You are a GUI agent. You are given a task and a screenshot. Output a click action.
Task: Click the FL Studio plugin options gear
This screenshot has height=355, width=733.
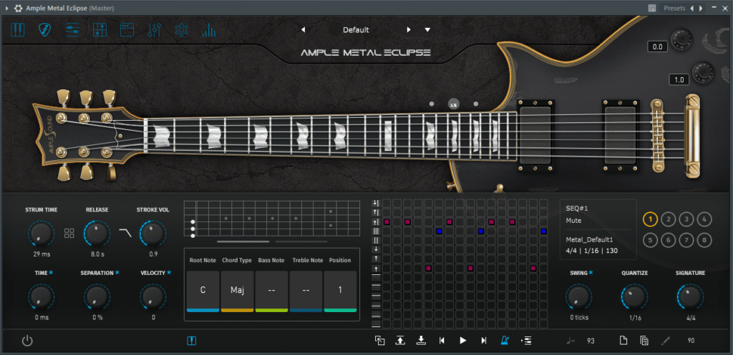click(18, 9)
